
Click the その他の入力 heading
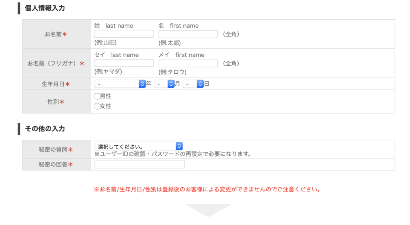[x=45, y=129]
